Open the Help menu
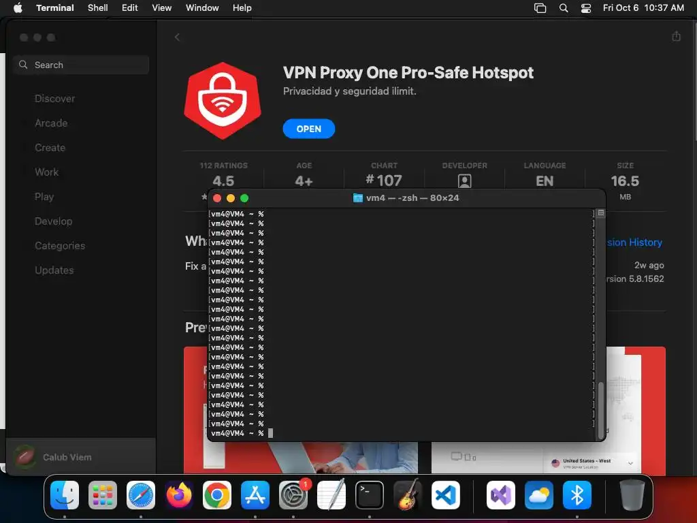The image size is (697, 523). tap(242, 7)
